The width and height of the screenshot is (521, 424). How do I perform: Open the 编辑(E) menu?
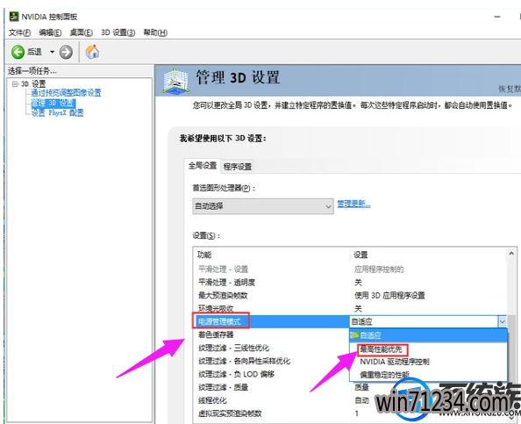pyautogui.click(x=50, y=32)
